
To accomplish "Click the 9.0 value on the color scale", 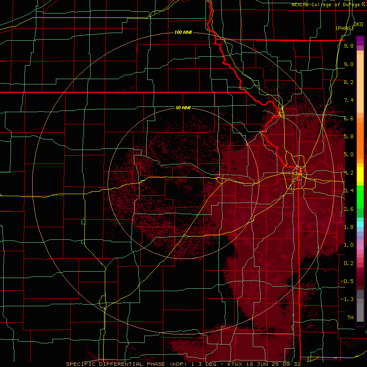I will [x=349, y=64].
